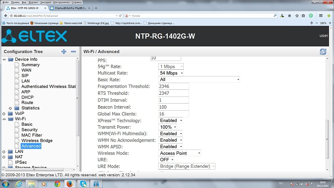The height and width of the screenshot is (188, 334).
Task: Open the Журнал menu
Action: [33, 3]
